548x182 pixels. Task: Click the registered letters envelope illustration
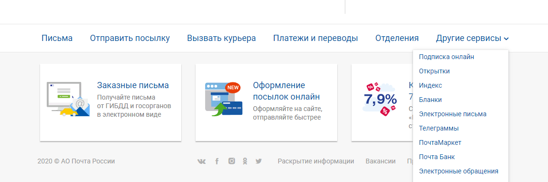pos(68,99)
